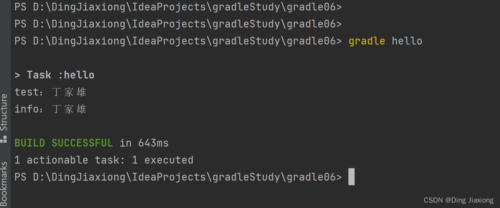This screenshot has width=500, height=208.
Task: Click the second PowerShell prompt line
Action: point(178,24)
